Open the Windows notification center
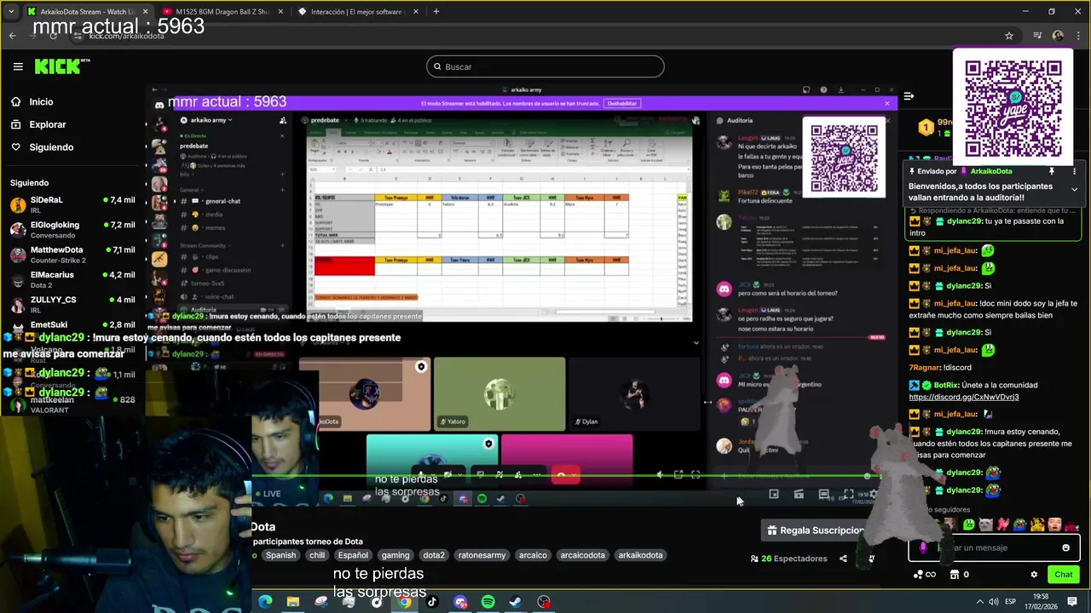1091x613 pixels. (1072, 602)
